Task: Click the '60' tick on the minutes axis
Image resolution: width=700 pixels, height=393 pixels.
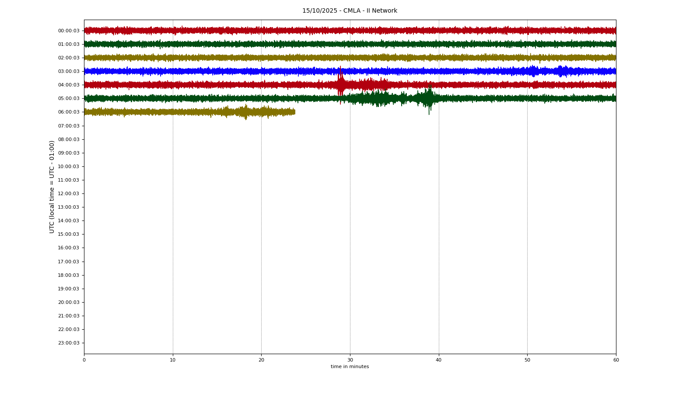Action: (616, 360)
